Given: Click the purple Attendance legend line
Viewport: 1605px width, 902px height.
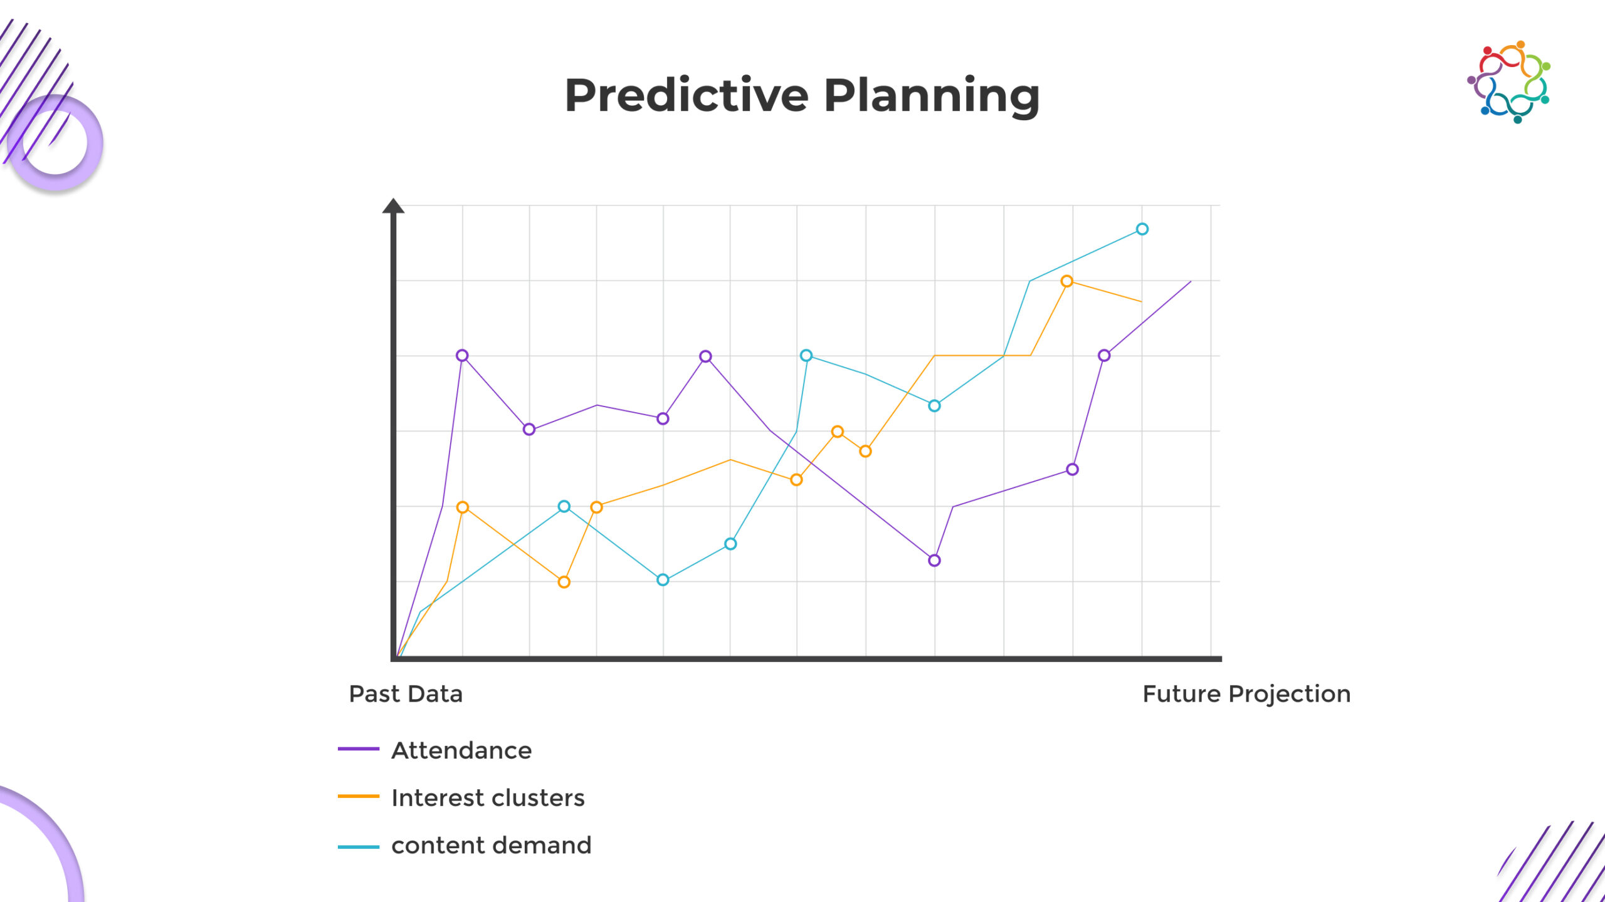Looking at the screenshot, I should (359, 749).
